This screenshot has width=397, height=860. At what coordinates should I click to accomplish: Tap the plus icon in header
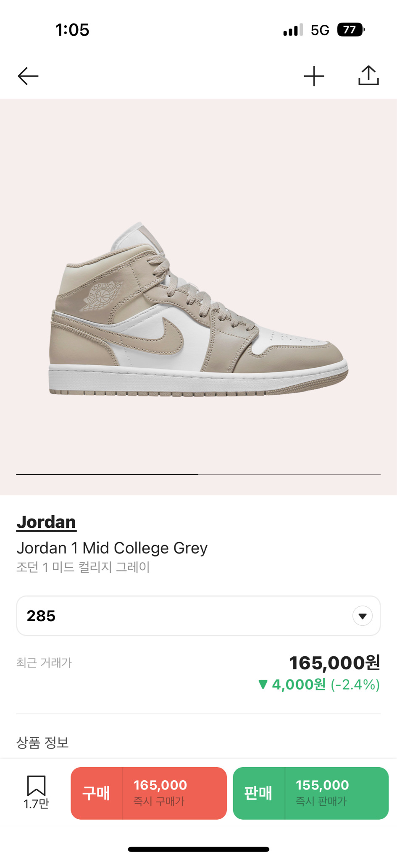pos(314,76)
